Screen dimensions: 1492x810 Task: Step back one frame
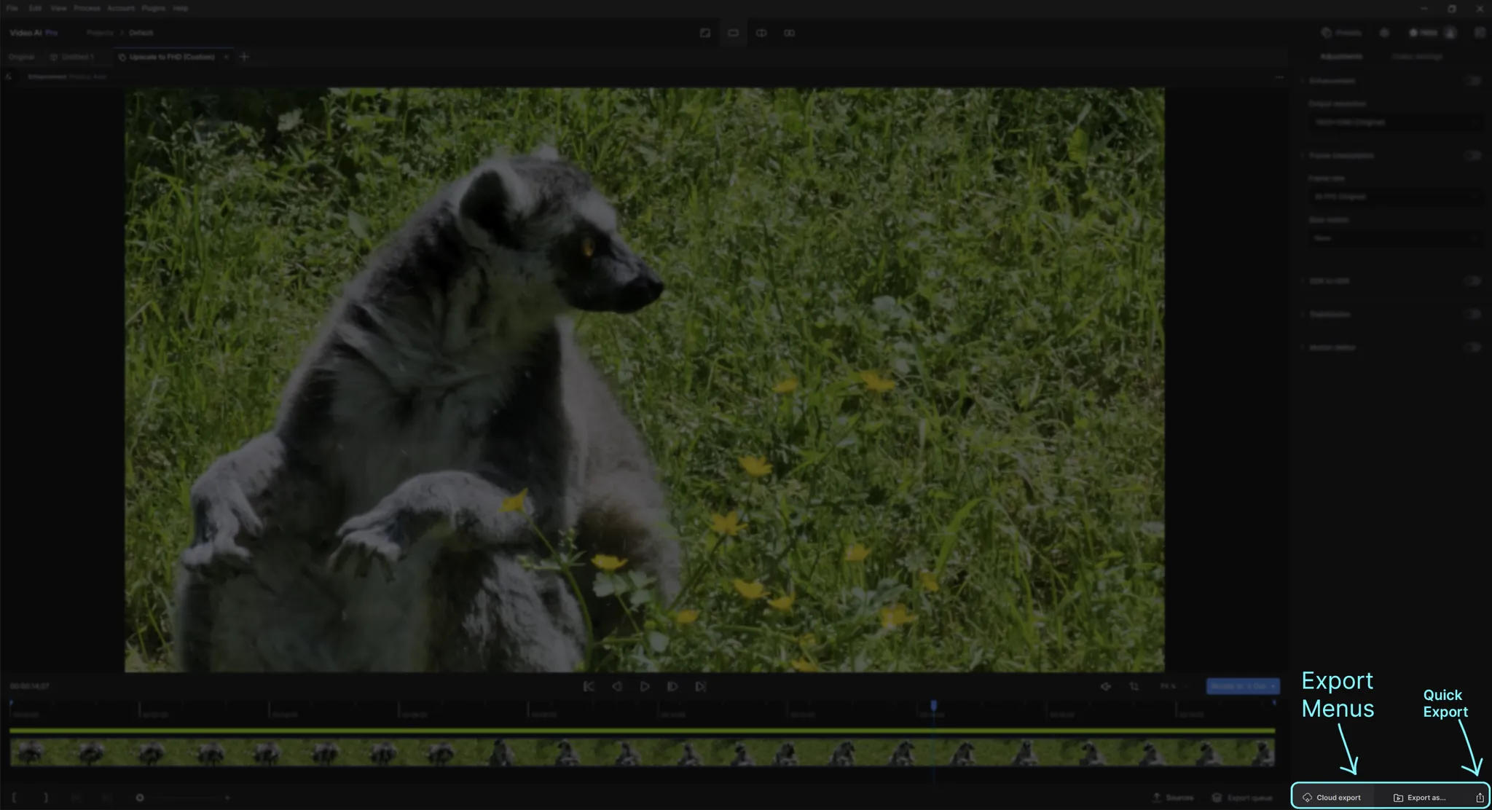(617, 686)
